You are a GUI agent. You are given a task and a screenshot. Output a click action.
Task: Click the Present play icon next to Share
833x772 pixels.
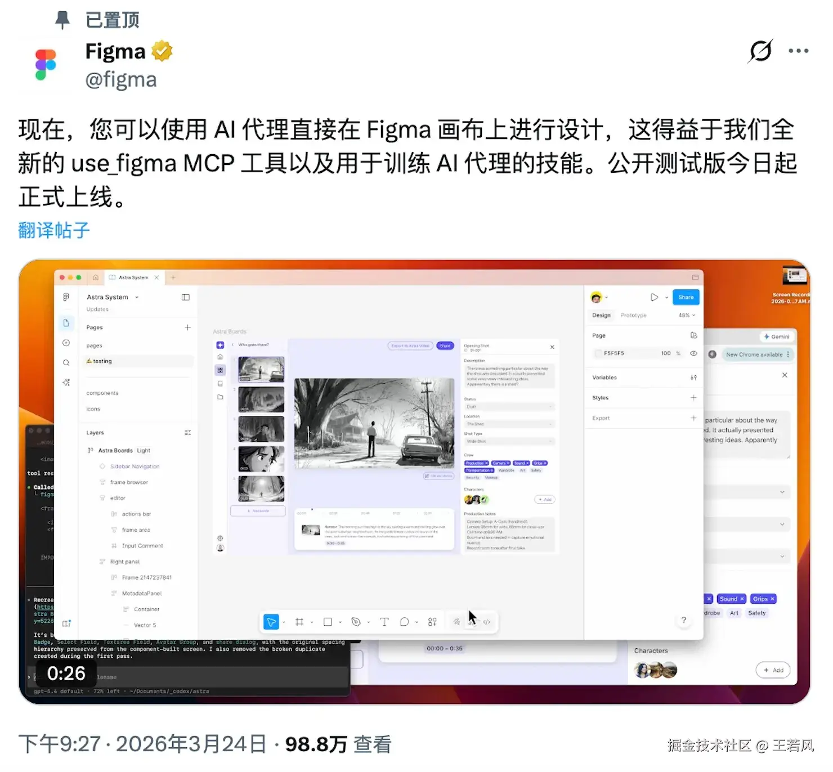point(654,297)
